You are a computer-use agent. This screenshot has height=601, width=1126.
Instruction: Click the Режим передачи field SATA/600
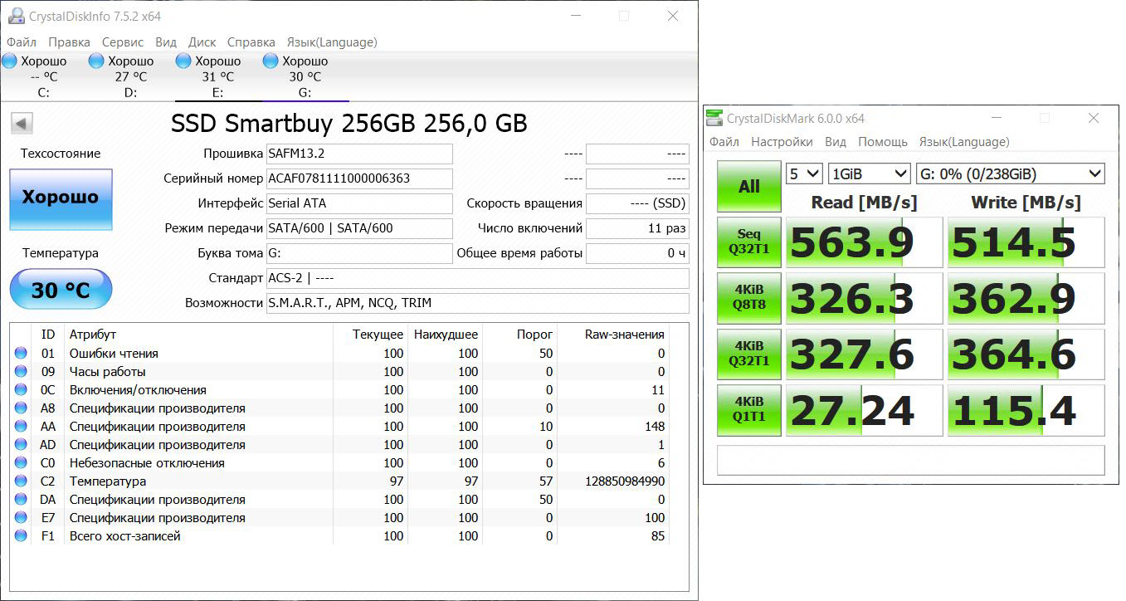(x=359, y=228)
